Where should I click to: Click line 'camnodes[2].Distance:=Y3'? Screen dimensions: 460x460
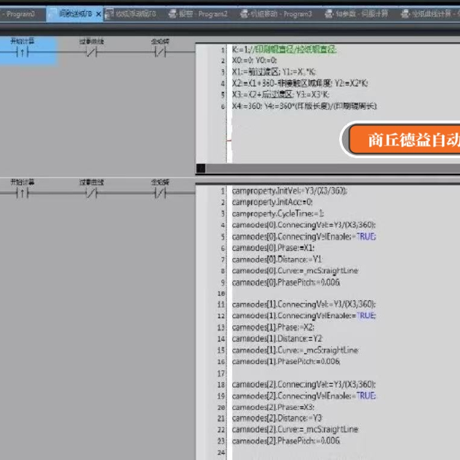pyautogui.click(x=277, y=418)
